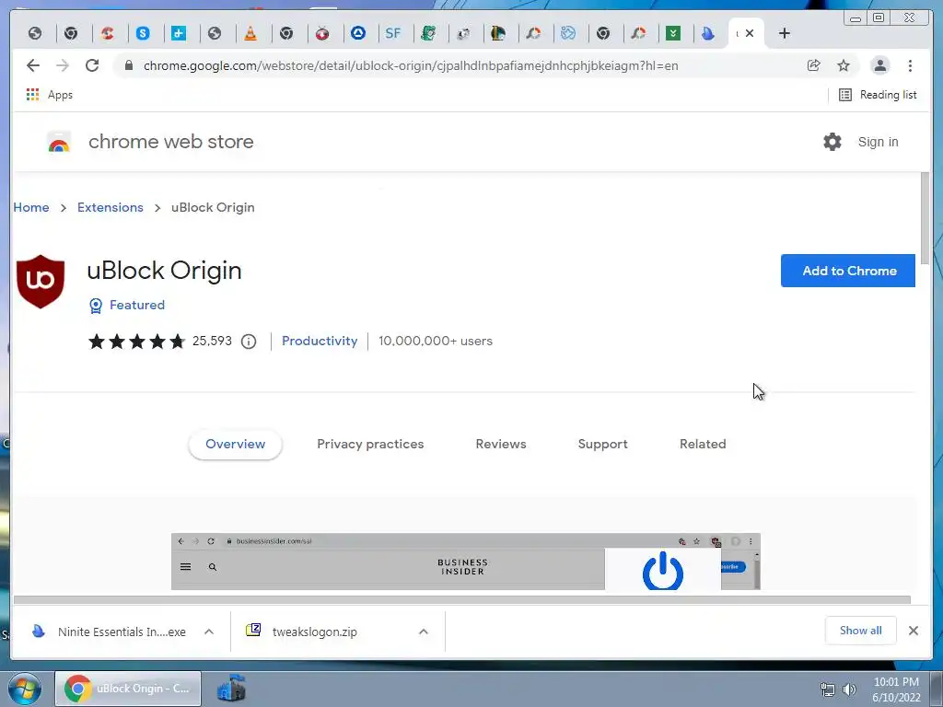Bookmark this page with star icon
Viewport: 943px width, 707px height.
pos(844,65)
